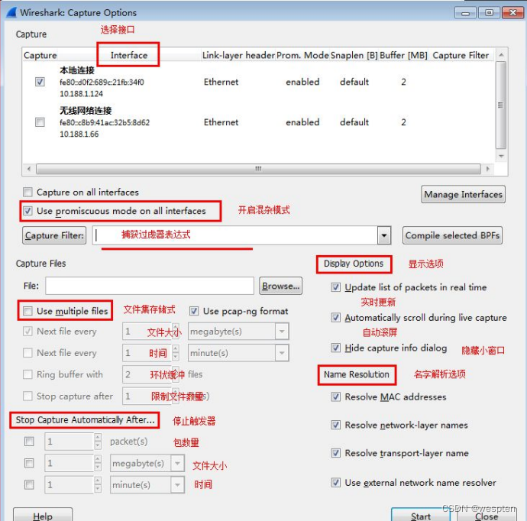The image size is (527, 521).
Task: Click Compile selected BPFs button
Action: click(452, 235)
